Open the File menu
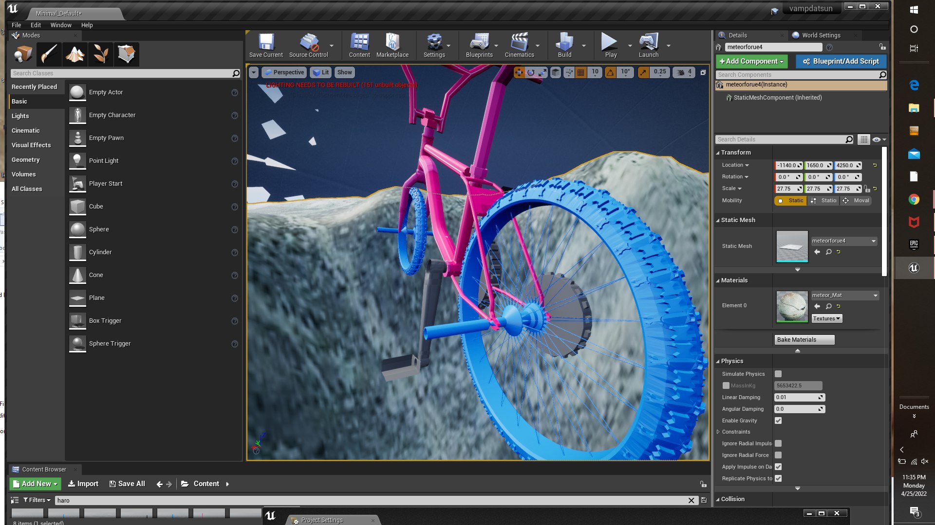 16,25
